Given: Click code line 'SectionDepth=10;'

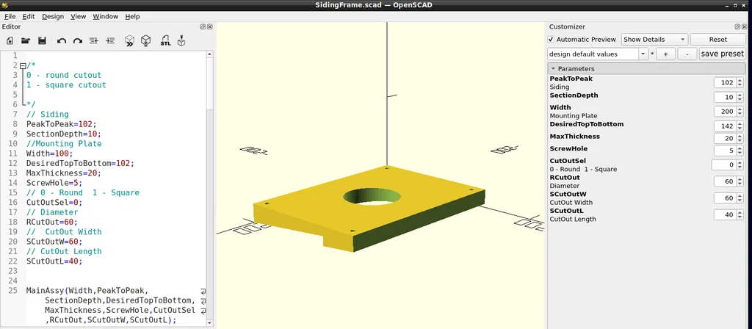Looking at the screenshot, I should [64, 134].
